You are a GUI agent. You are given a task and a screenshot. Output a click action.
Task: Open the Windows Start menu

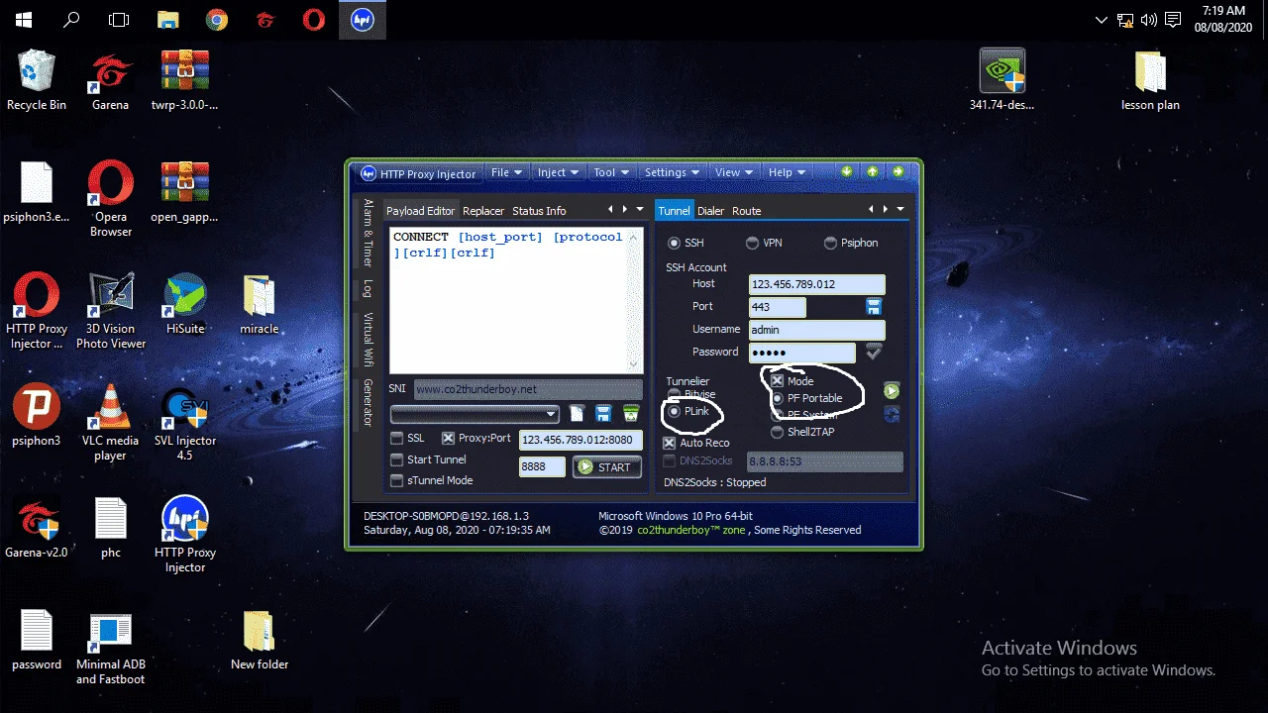point(23,19)
